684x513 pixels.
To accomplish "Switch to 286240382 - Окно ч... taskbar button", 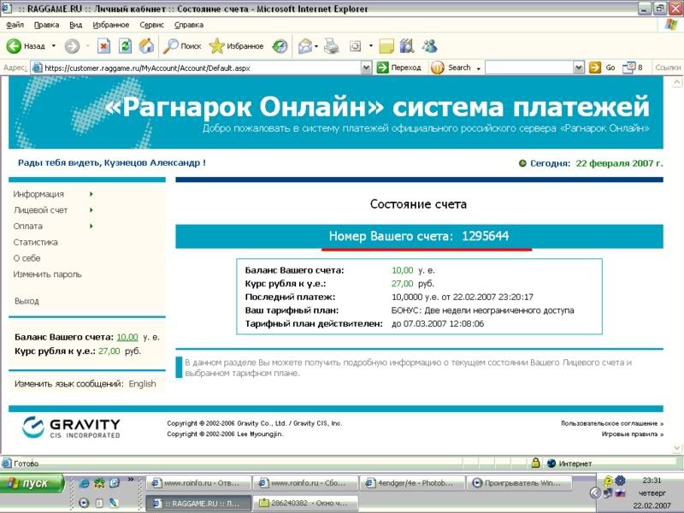I will (305, 503).
